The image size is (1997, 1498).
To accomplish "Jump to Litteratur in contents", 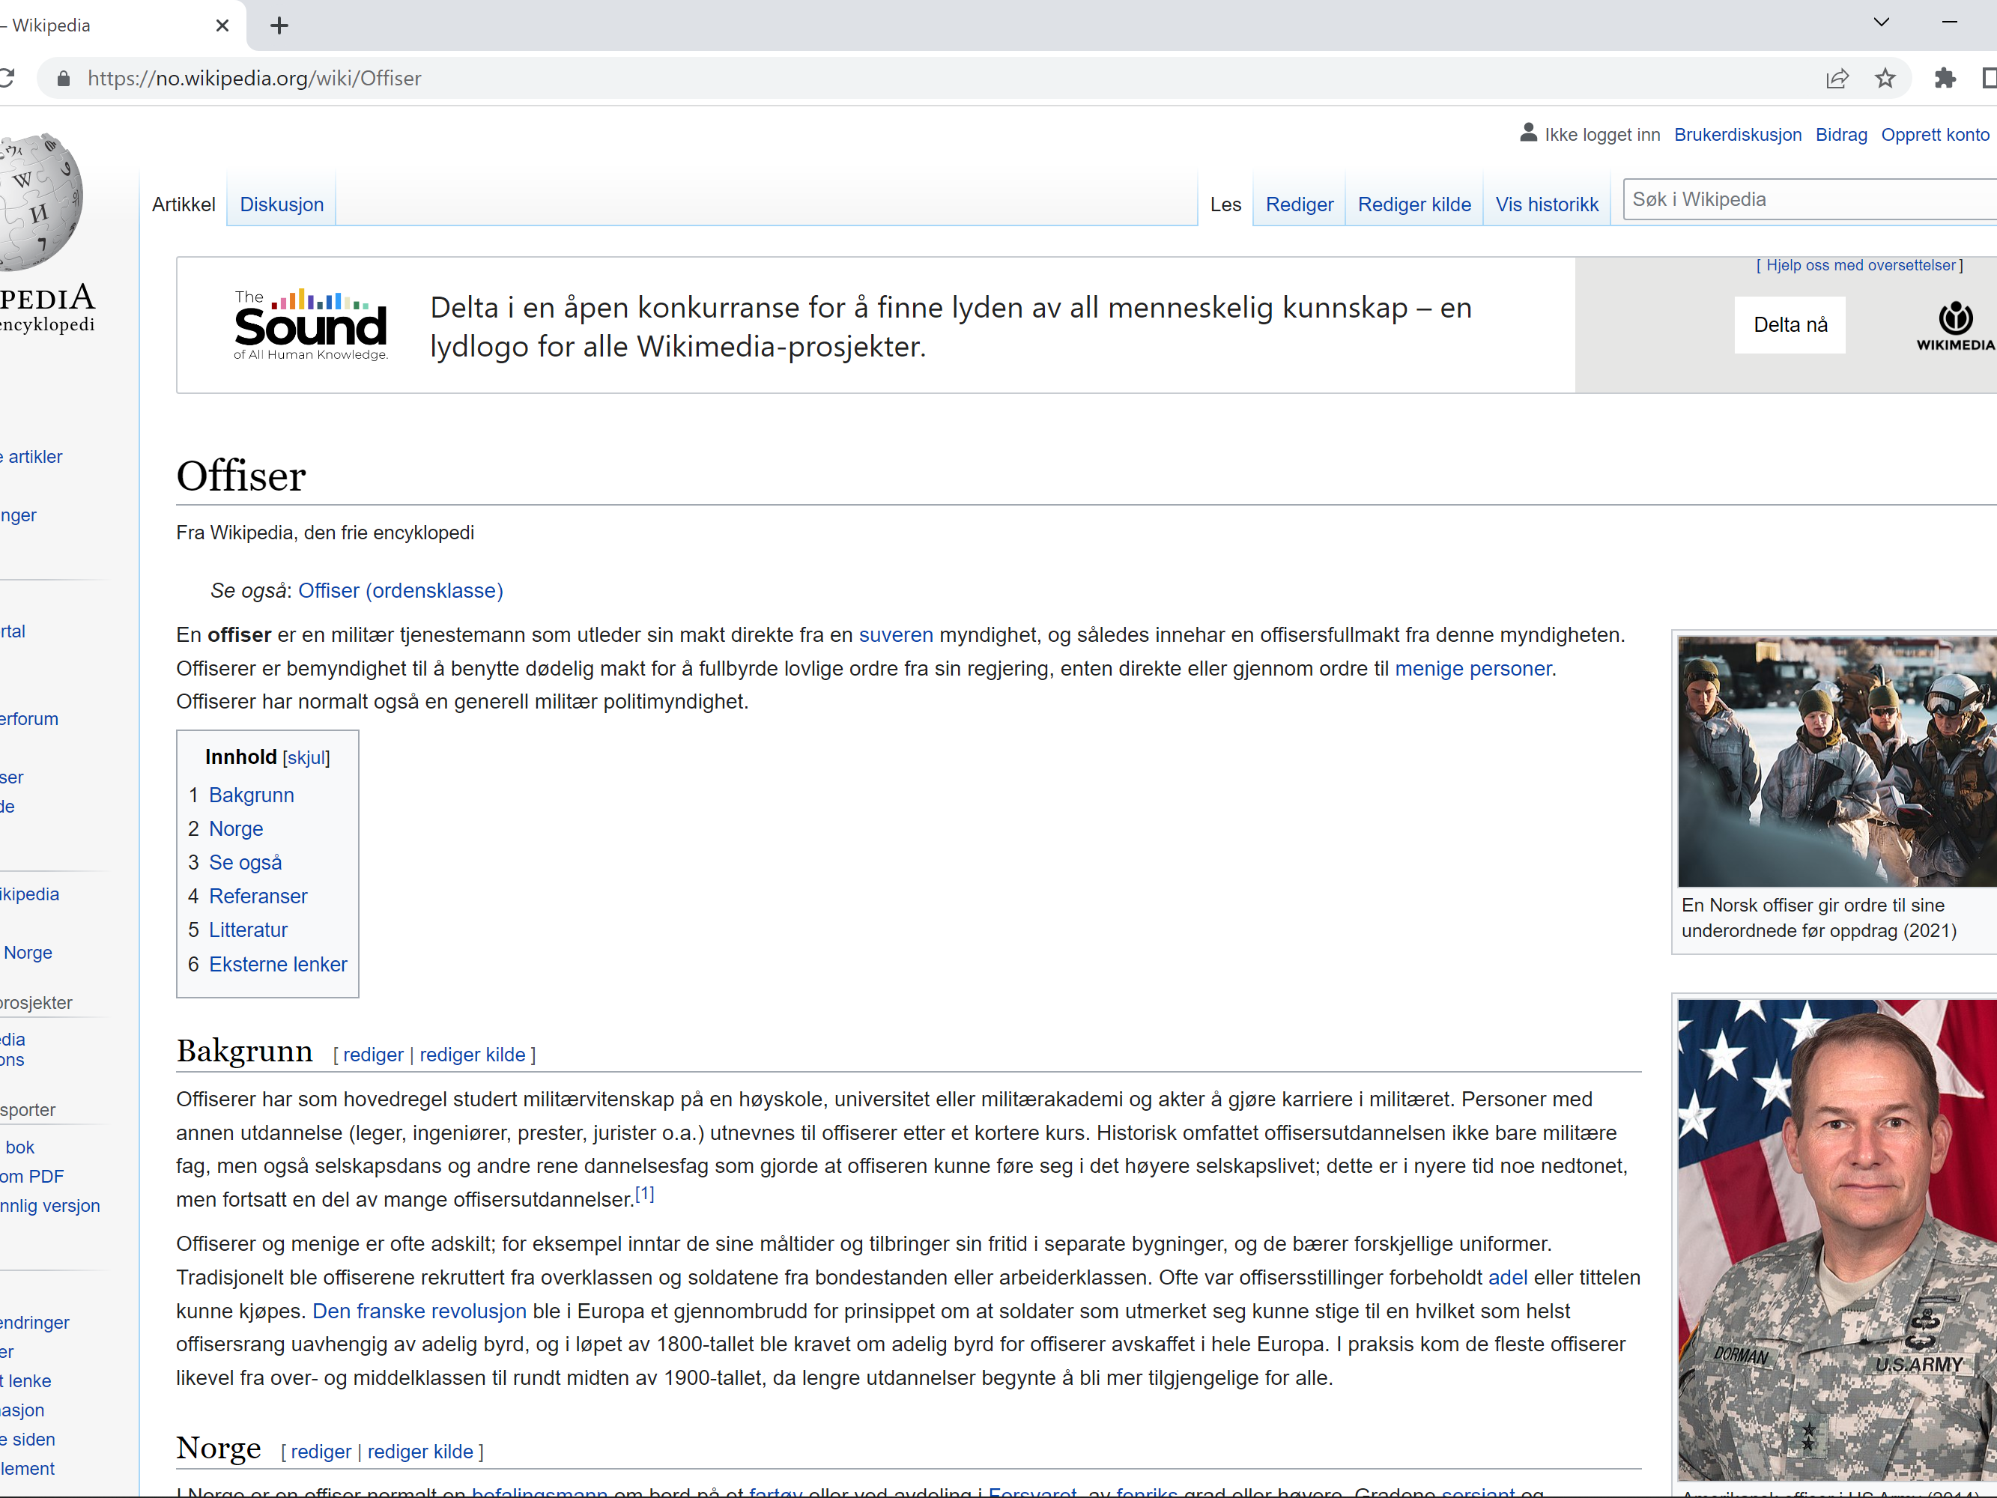I will (x=247, y=930).
